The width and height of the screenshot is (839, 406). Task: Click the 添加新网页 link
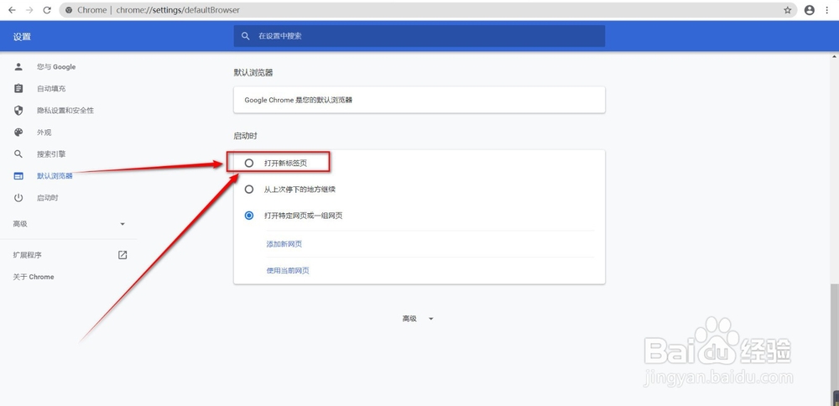coord(284,244)
